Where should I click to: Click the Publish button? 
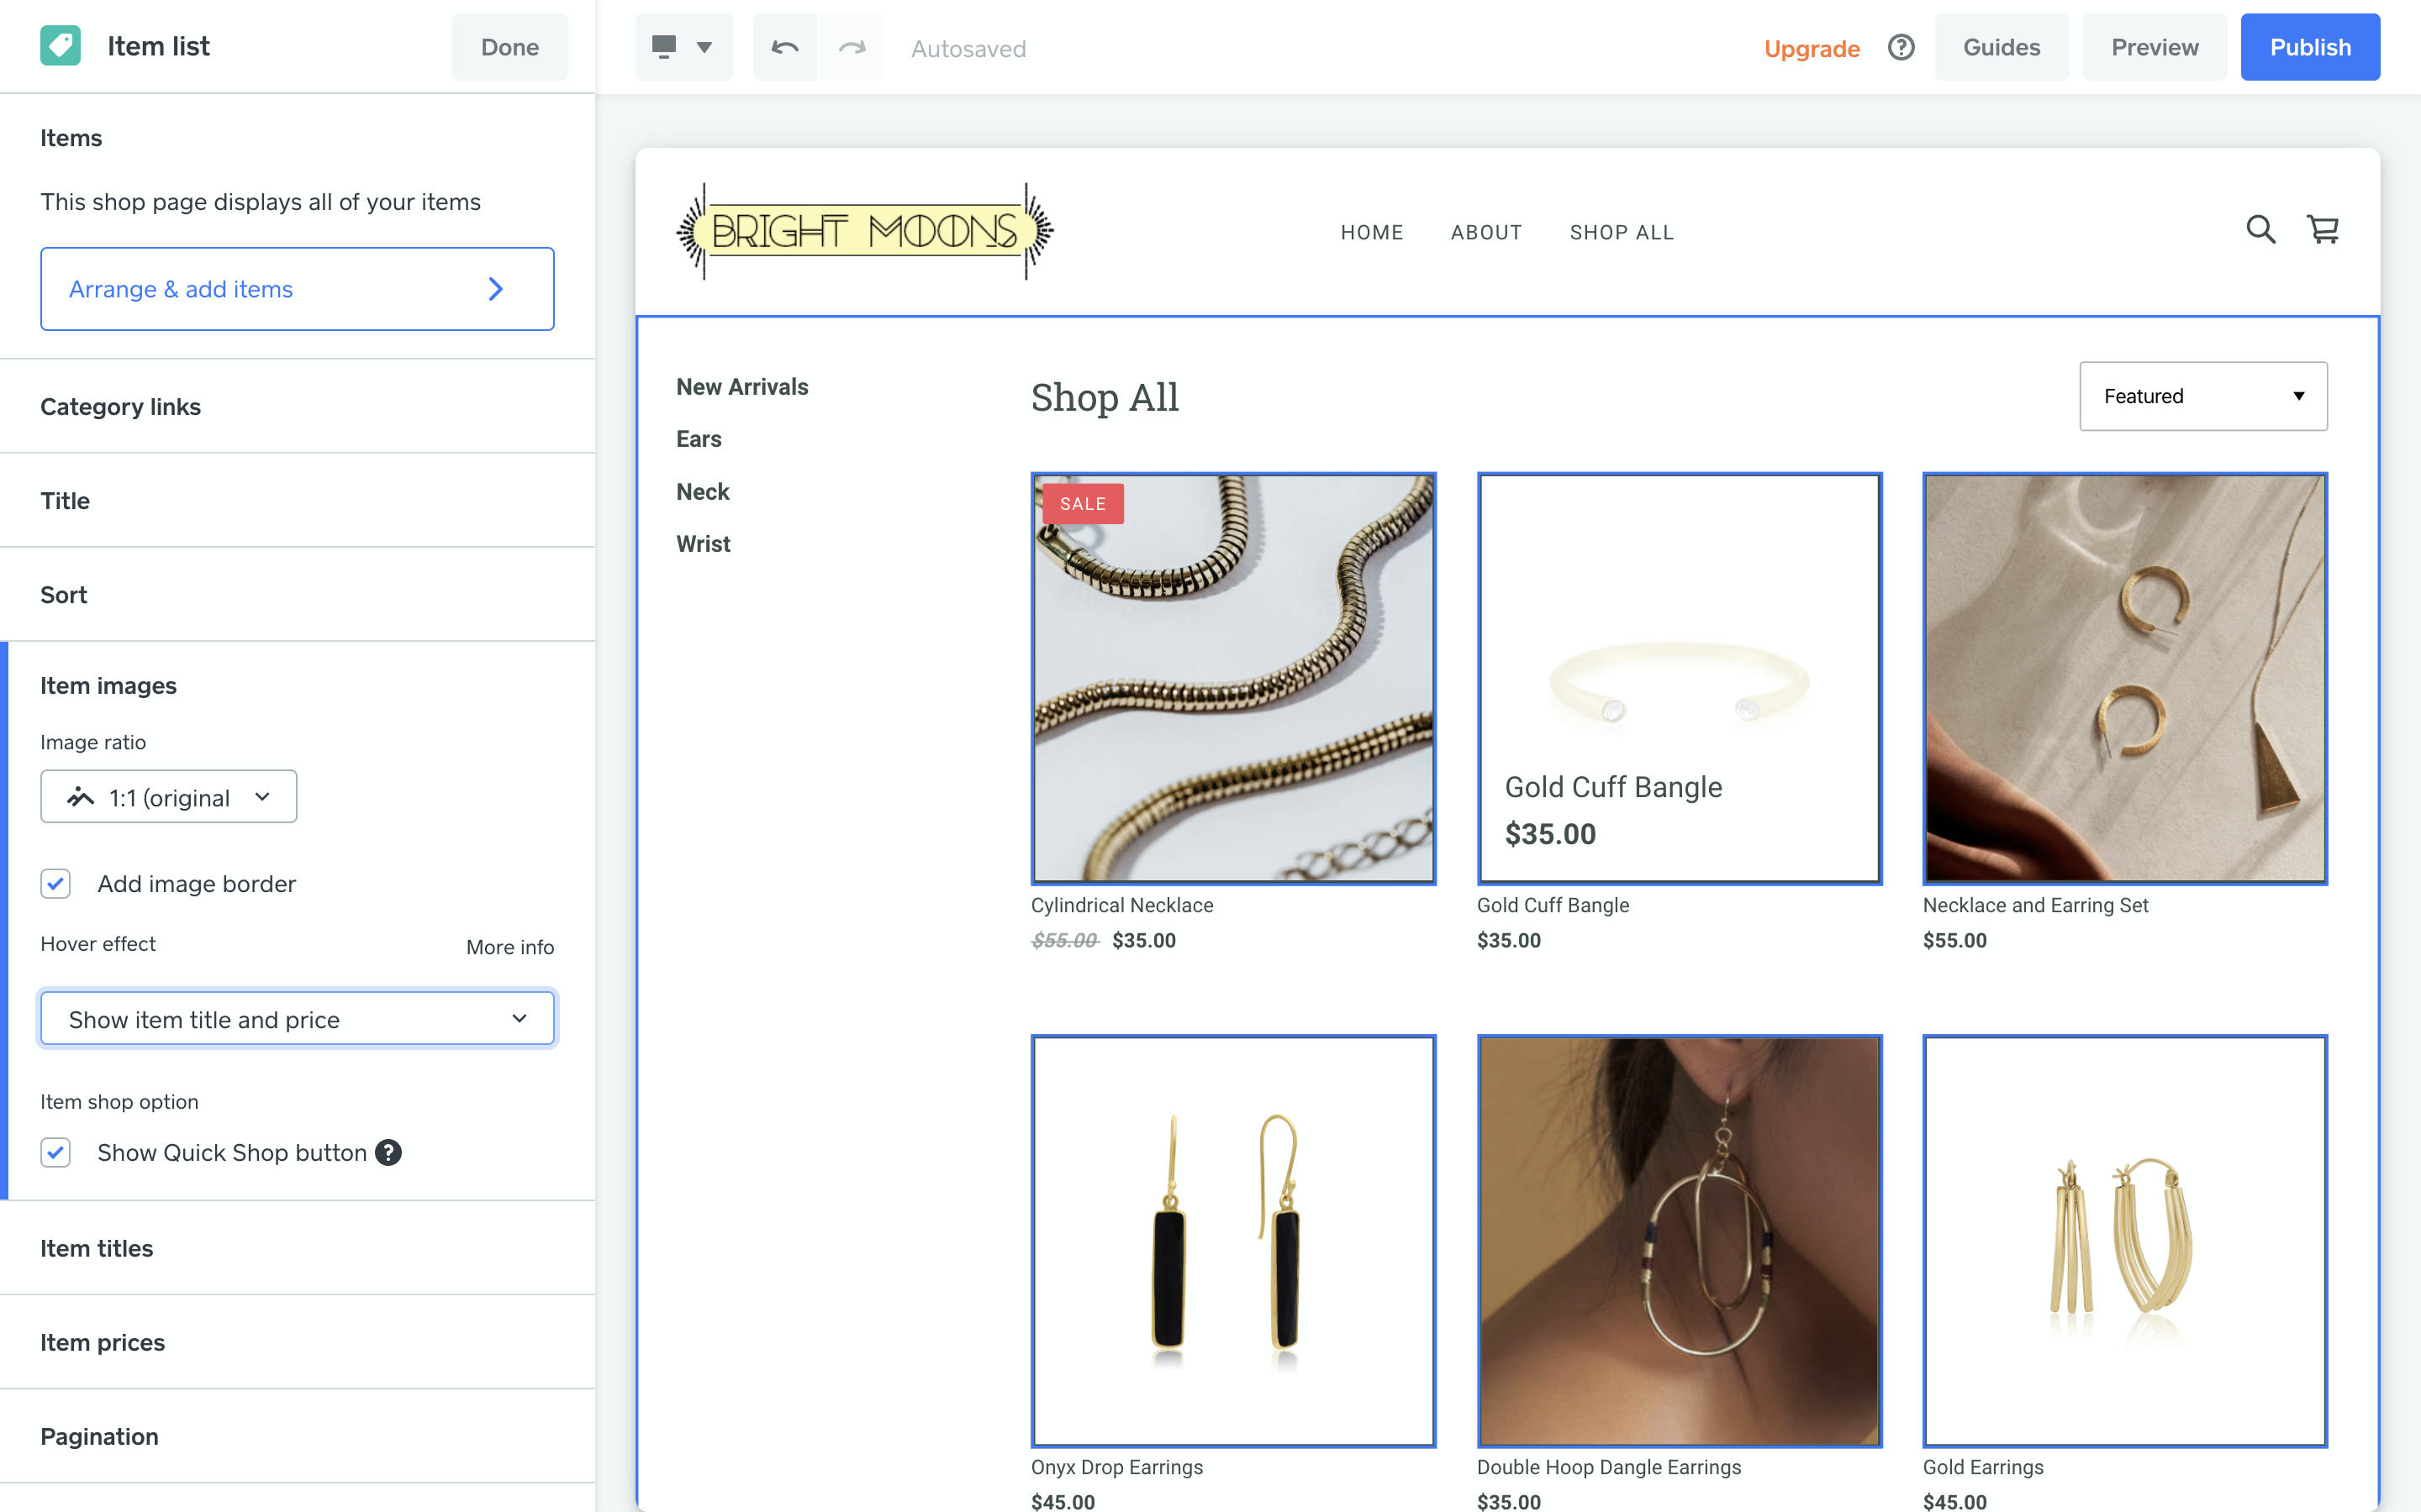(2310, 47)
